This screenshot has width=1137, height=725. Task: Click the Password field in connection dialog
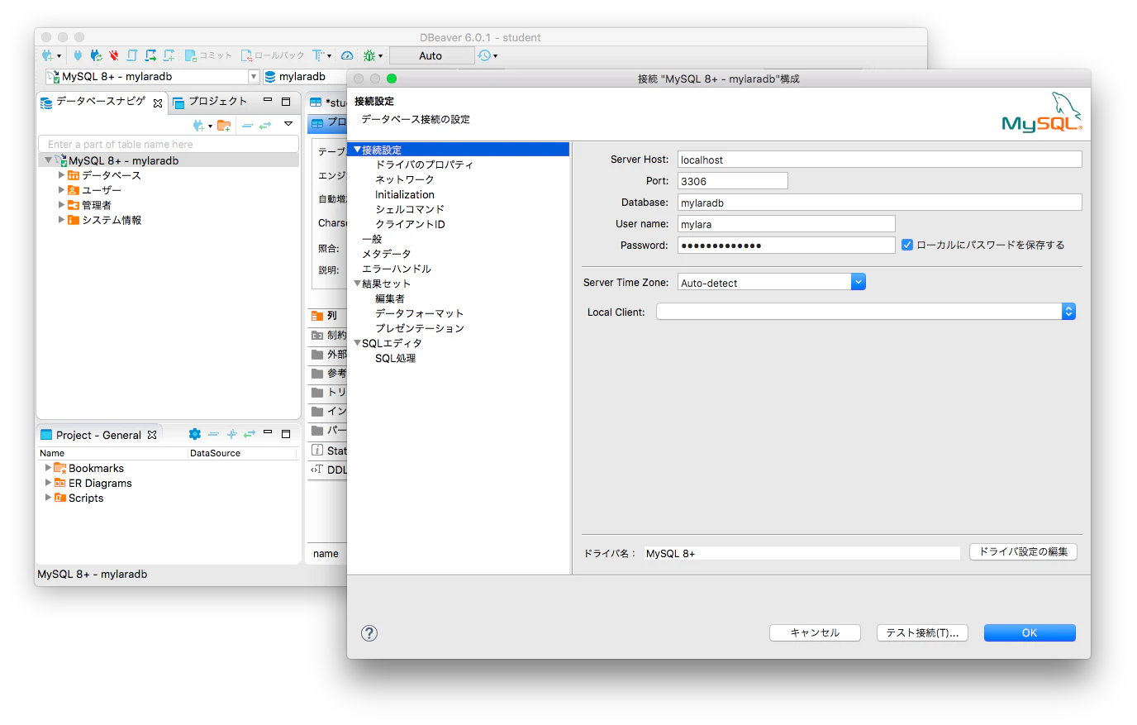point(786,246)
